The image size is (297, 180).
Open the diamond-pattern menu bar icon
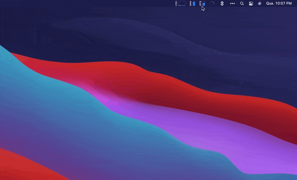click(222, 3)
